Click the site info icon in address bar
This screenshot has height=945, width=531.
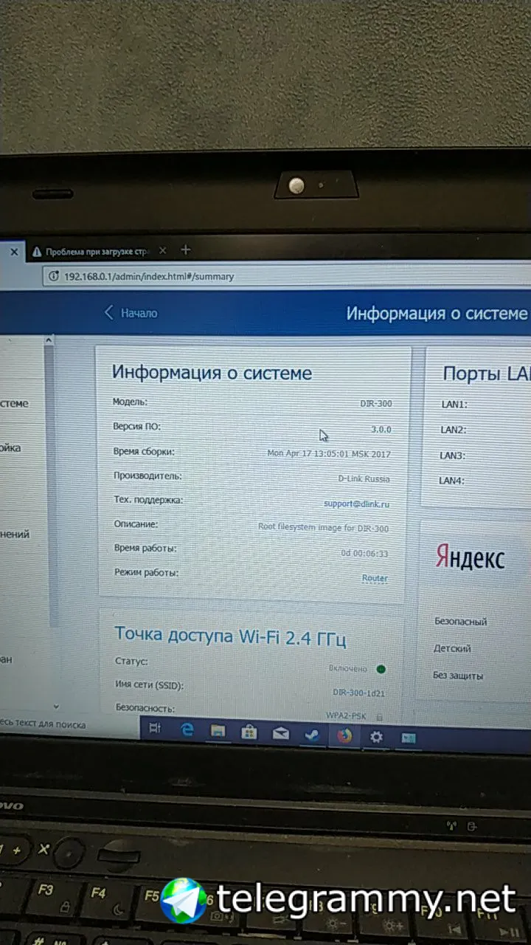[54, 276]
